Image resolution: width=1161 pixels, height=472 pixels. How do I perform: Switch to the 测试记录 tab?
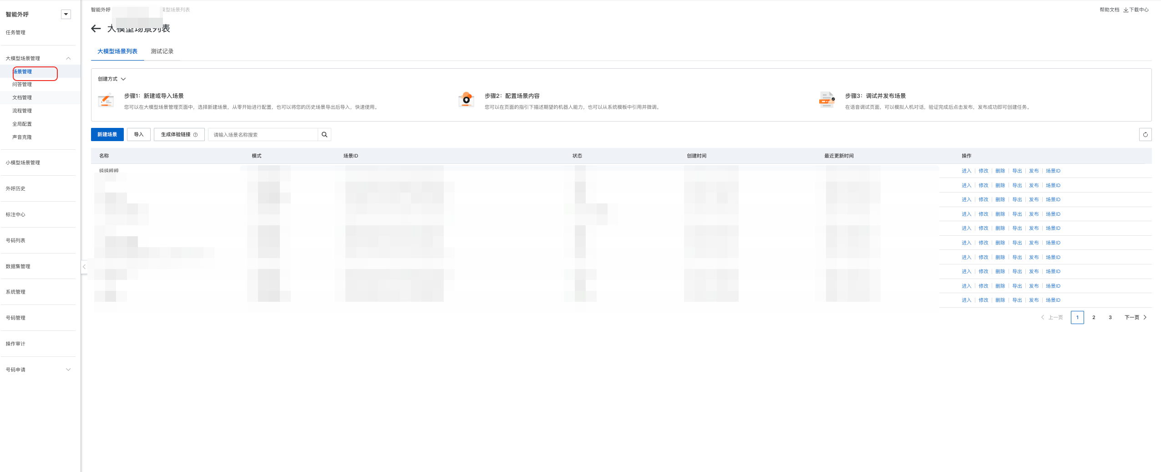162,51
